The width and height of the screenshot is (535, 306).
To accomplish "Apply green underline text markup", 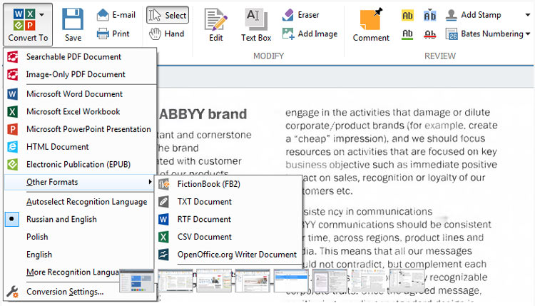I will [x=407, y=34].
